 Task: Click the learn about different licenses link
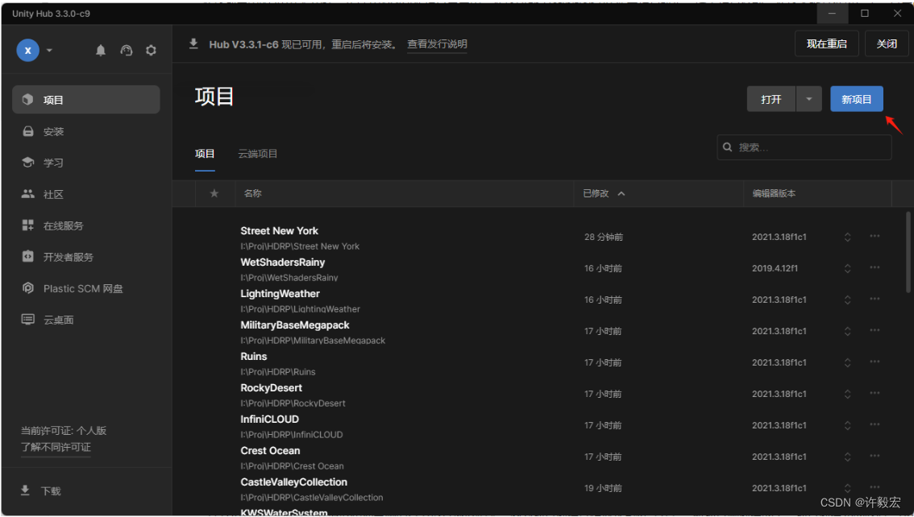(x=56, y=447)
